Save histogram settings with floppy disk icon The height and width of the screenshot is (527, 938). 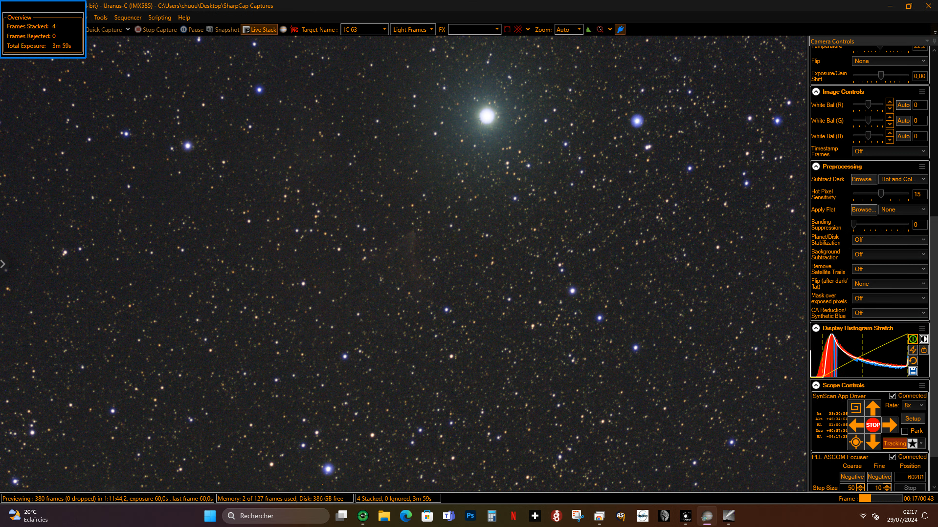pos(913,371)
